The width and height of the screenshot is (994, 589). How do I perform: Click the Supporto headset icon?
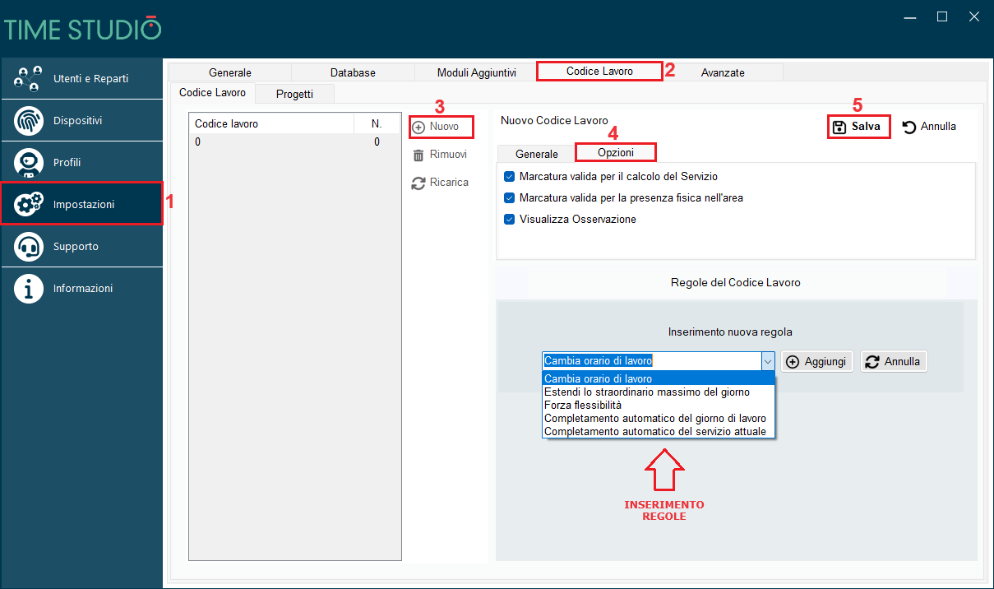[29, 247]
